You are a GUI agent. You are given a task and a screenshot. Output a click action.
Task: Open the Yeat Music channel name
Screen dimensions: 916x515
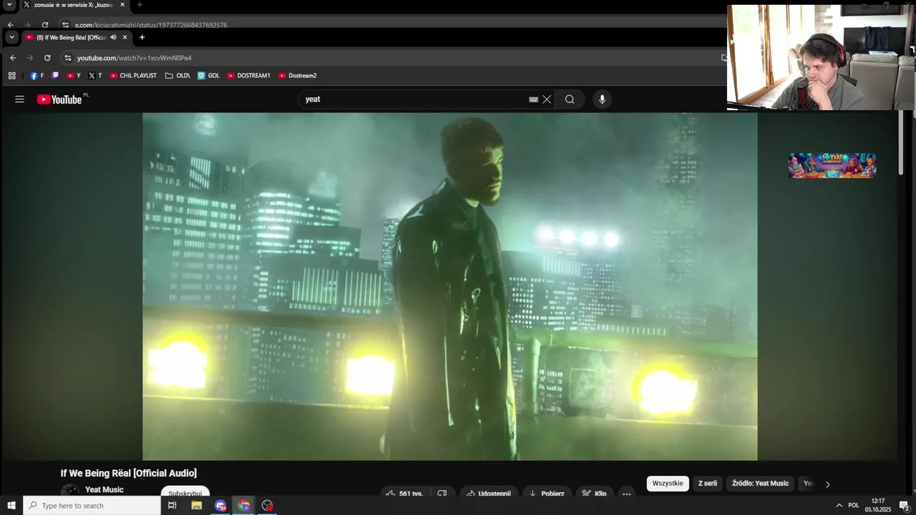click(104, 490)
